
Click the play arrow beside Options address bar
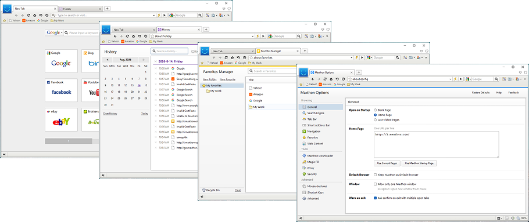(461, 79)
